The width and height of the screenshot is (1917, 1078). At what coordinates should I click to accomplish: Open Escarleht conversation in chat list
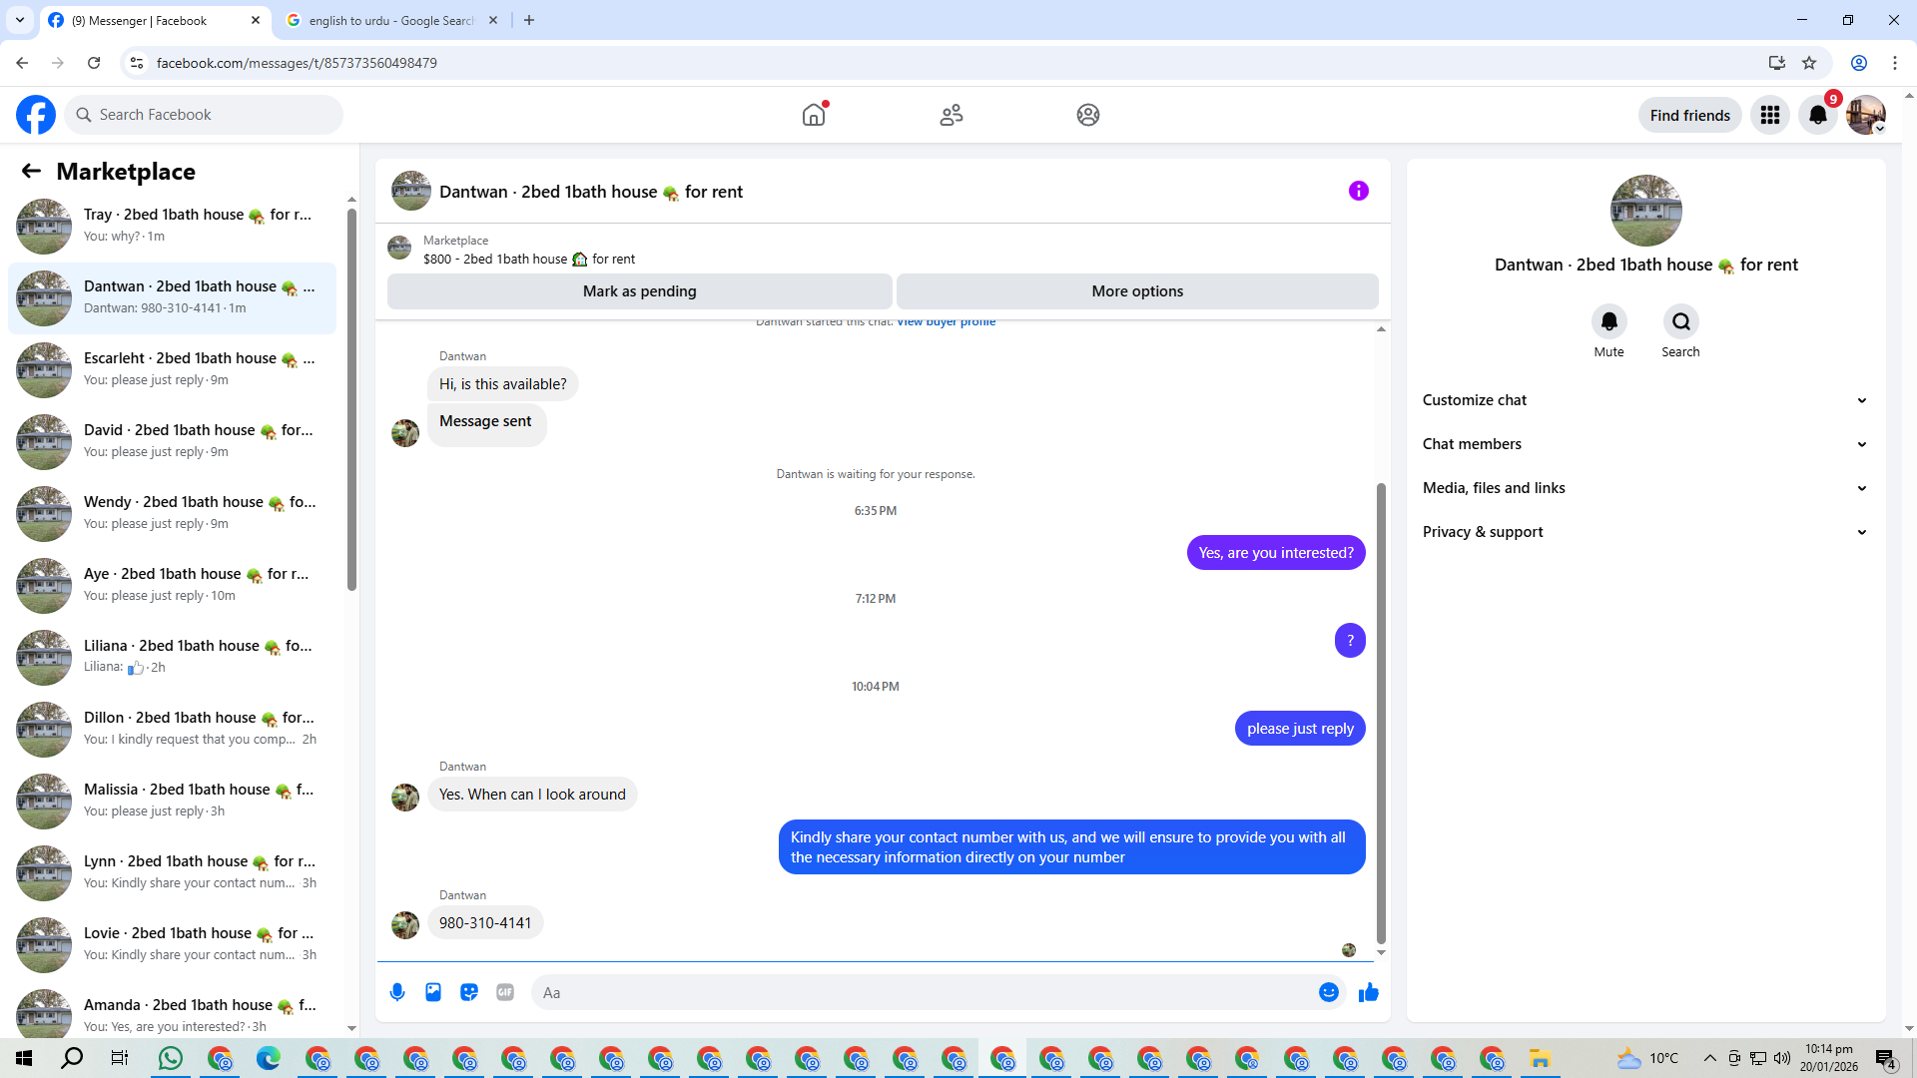173,369
